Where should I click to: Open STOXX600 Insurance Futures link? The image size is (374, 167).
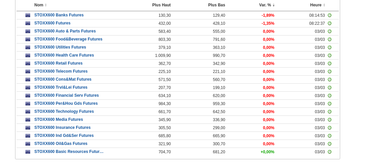[x=62, y=128]
